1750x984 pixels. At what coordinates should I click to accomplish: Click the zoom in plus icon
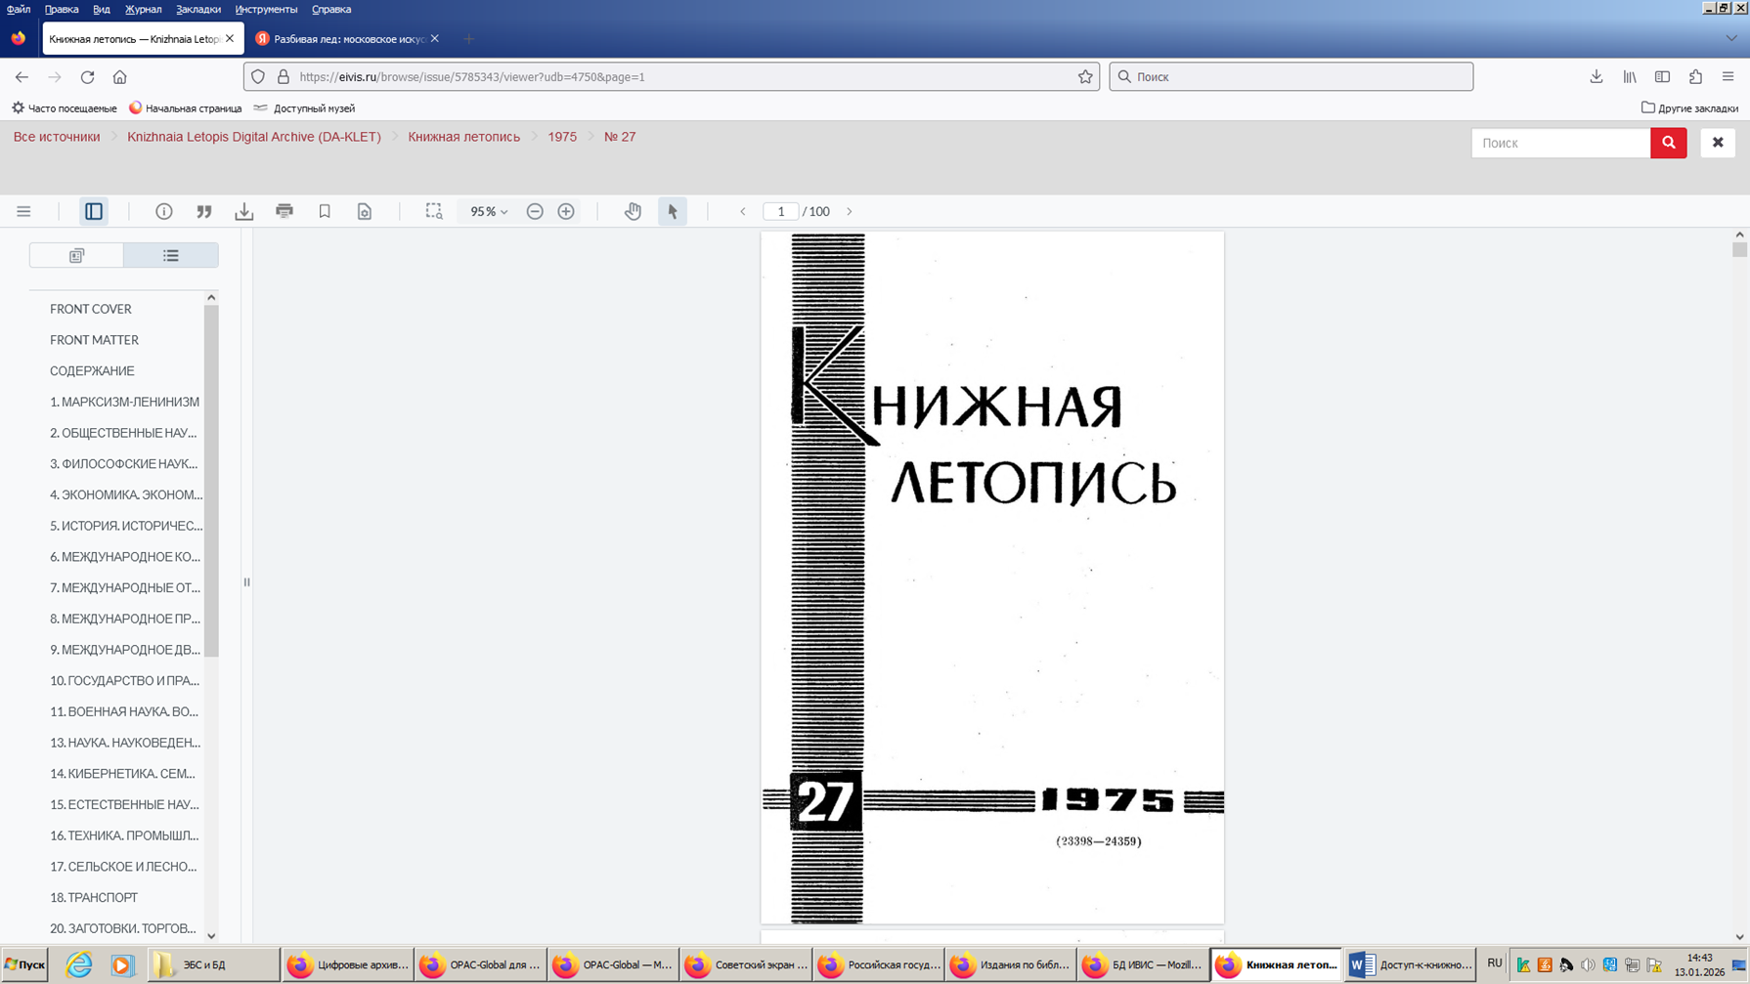pos(566,211)
